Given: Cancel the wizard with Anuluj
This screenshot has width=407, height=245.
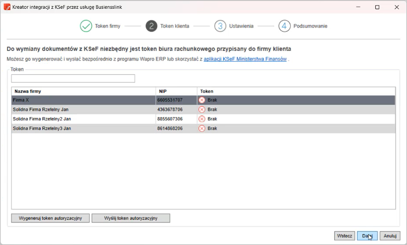Looking at the screenshot, I should click(x=390, y=236).
